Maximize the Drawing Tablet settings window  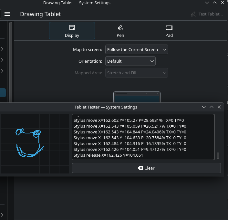click(215, 3)
